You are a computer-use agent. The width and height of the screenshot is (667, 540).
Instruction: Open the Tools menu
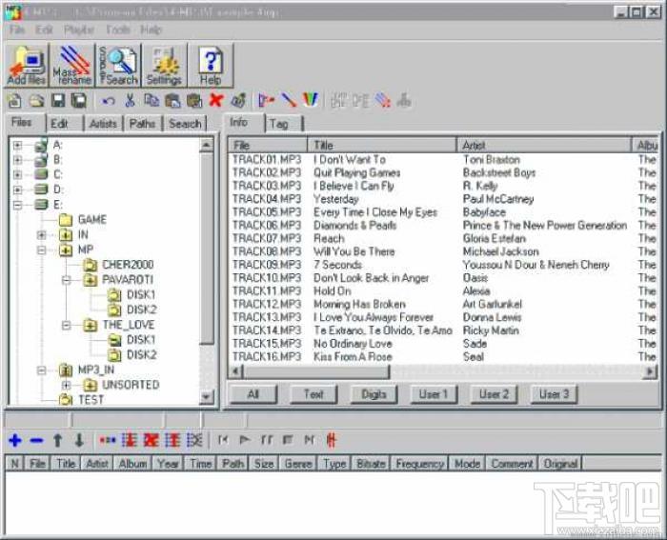coord(118,30)
